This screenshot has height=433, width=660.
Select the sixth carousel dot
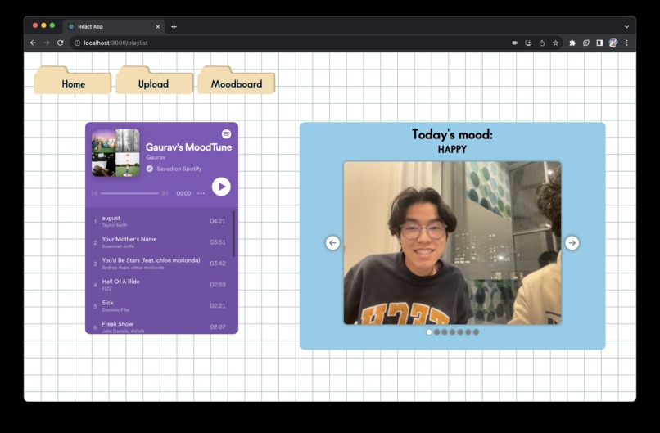pos(468,332)
